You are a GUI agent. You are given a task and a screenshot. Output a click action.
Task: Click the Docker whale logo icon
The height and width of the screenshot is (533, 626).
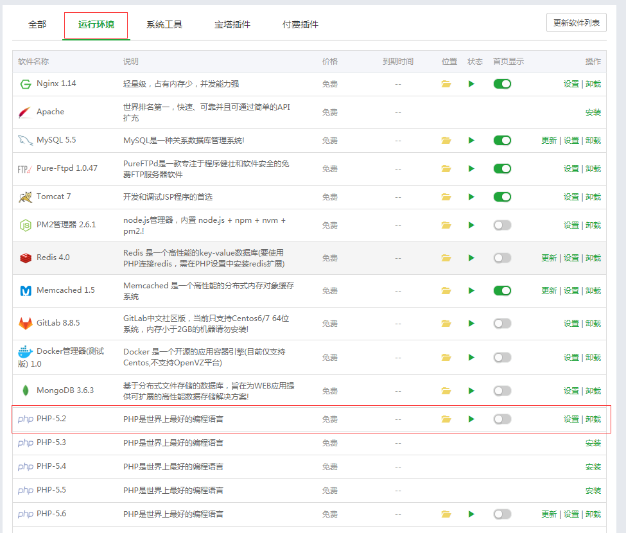(x=25, y=352)
